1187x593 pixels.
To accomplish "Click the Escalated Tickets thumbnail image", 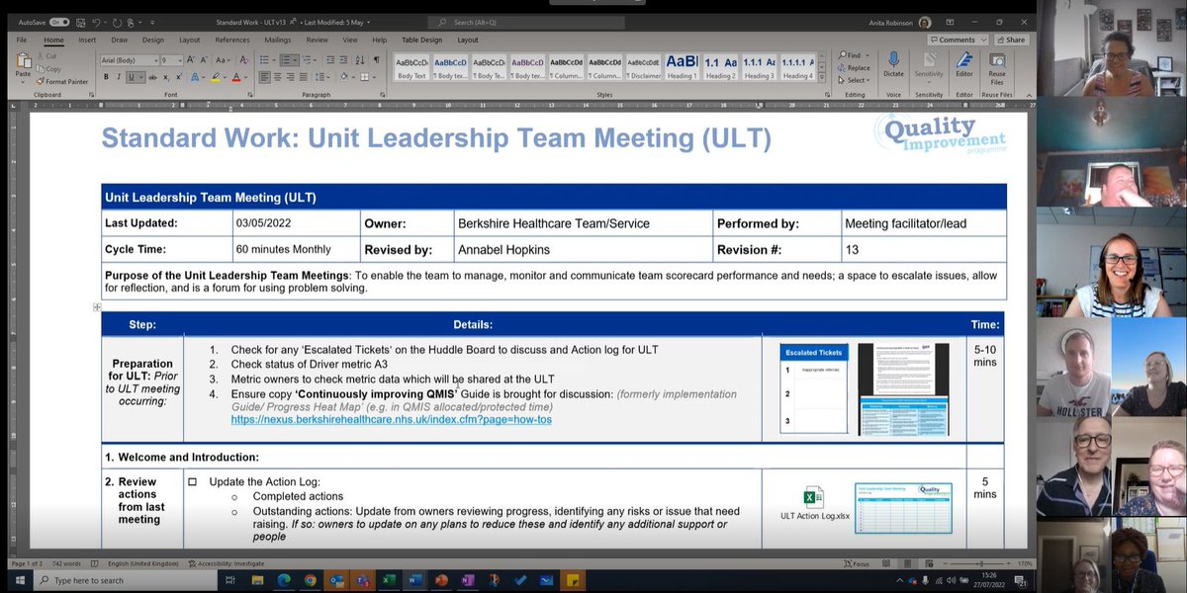I will [x=814, y=388].
